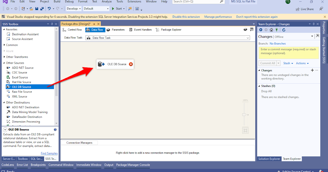Viewport: 328px width, 172px height.
Task: Collapse the Stashes (0) section
Action: 259,86
